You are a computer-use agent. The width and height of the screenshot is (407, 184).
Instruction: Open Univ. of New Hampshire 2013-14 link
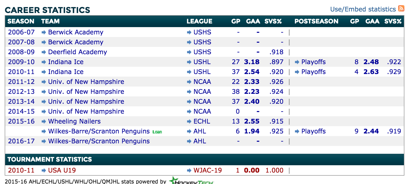tap(86, 101)
